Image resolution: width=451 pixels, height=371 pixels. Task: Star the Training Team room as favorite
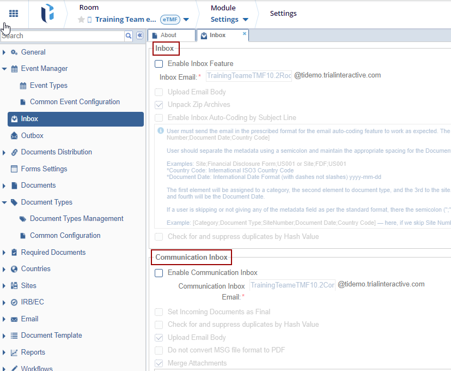(81, 20)
